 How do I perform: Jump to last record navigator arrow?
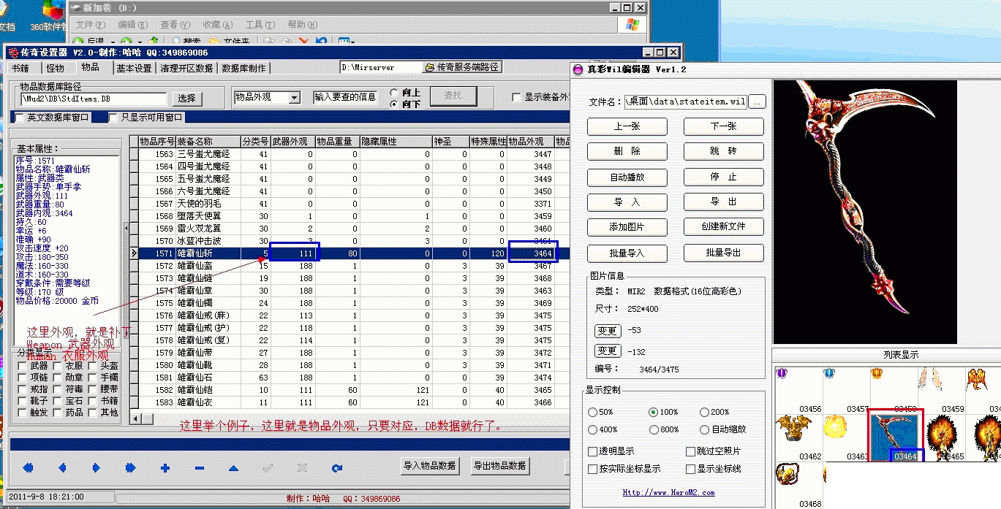tap(131, 468)
